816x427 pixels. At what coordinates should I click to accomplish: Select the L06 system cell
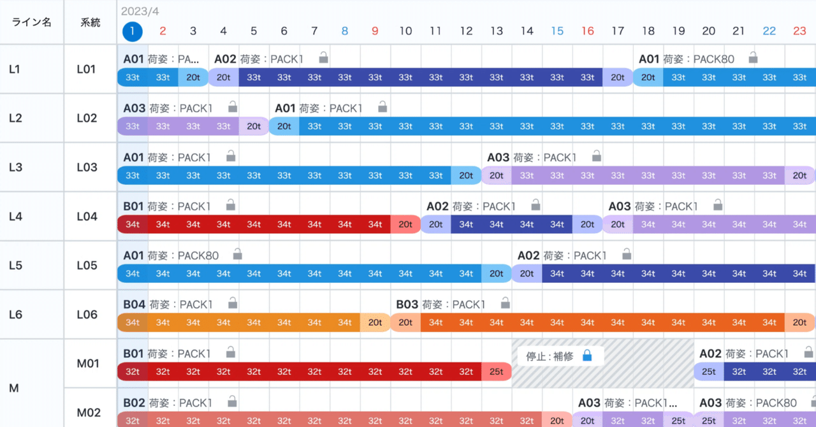(x=91, y=314)
